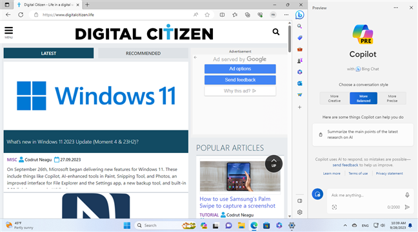Open tab actions menu icon
Viewport: 418px width, 232px height.
(x=7, y=4)
